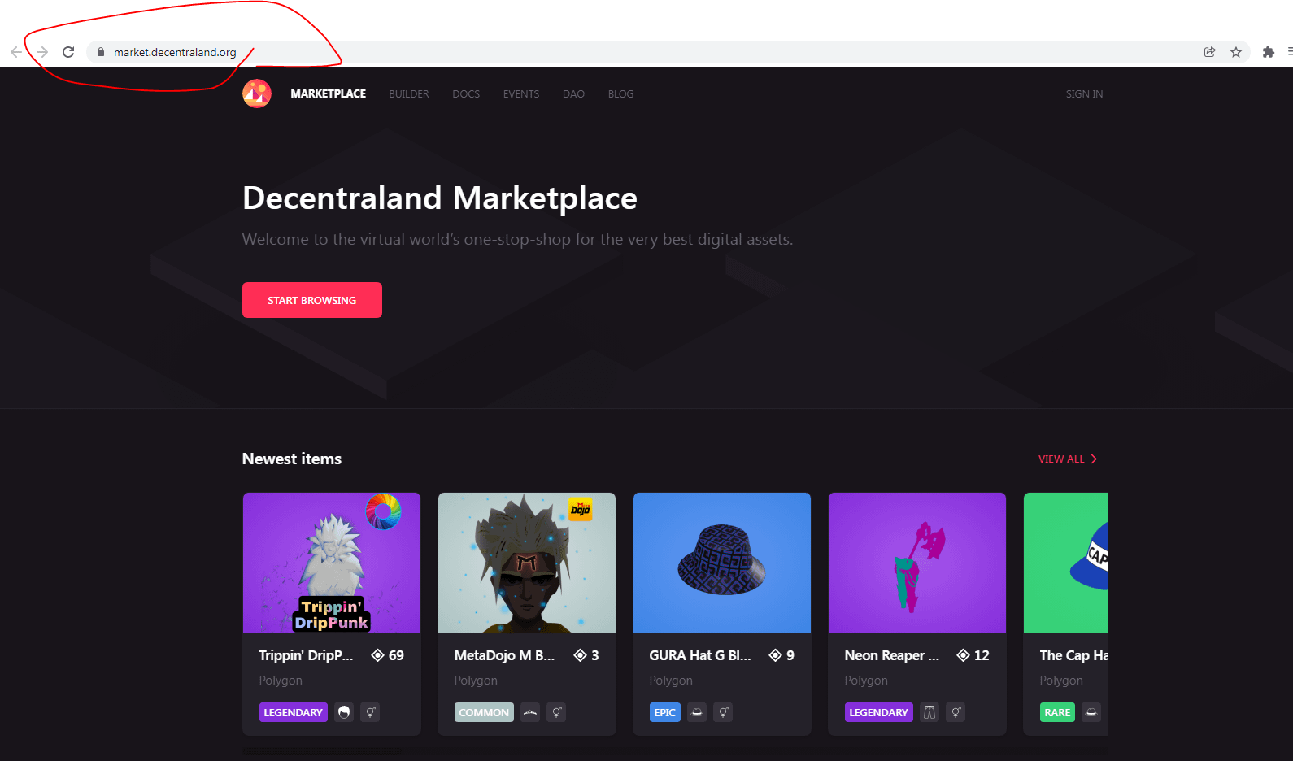
Task: Click the site lock icon
Action: point(101,52)
